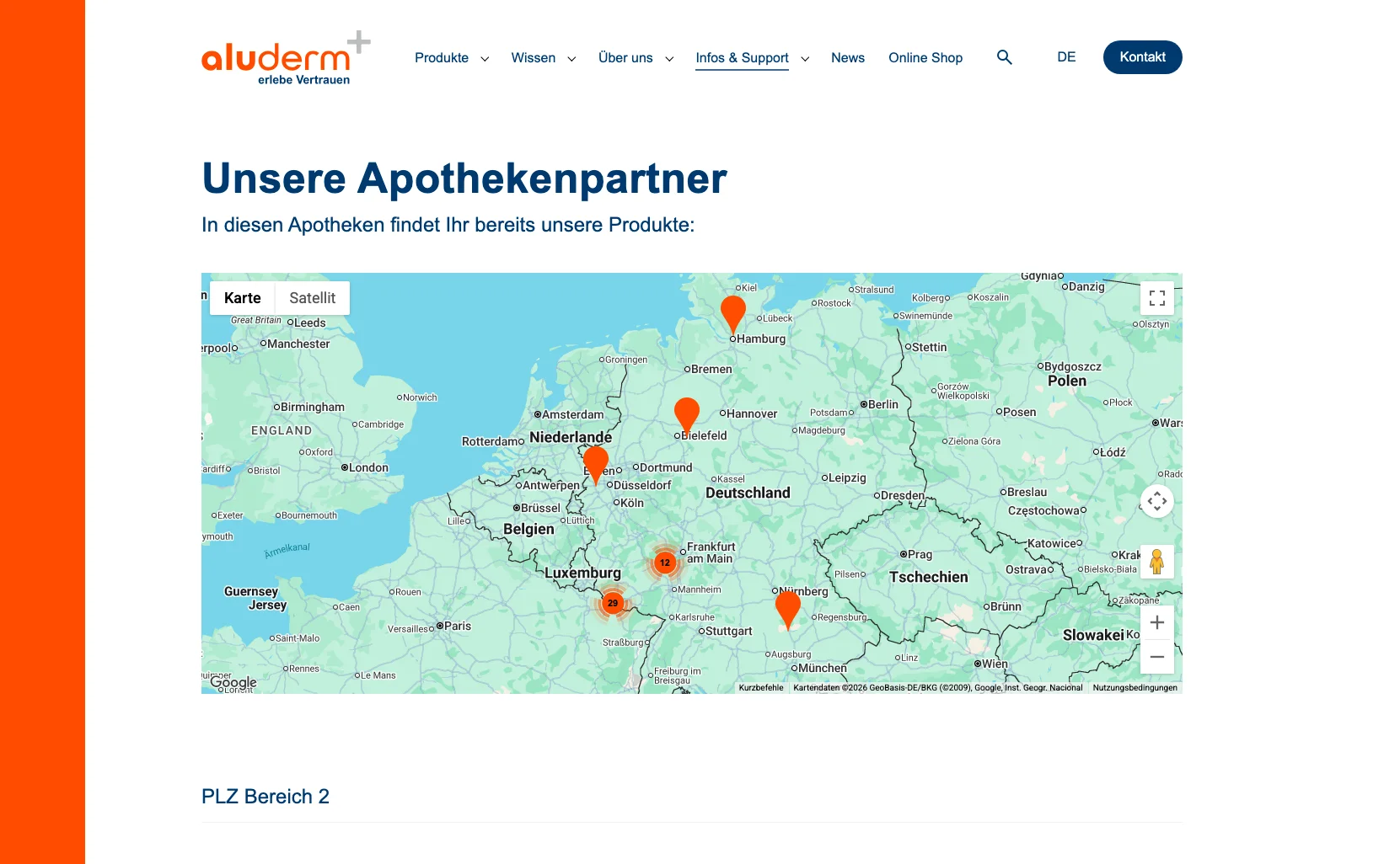The height and width of the screenshot is (864, 1384).
Task: Click the Polen country label
Action: (1066, 381)
